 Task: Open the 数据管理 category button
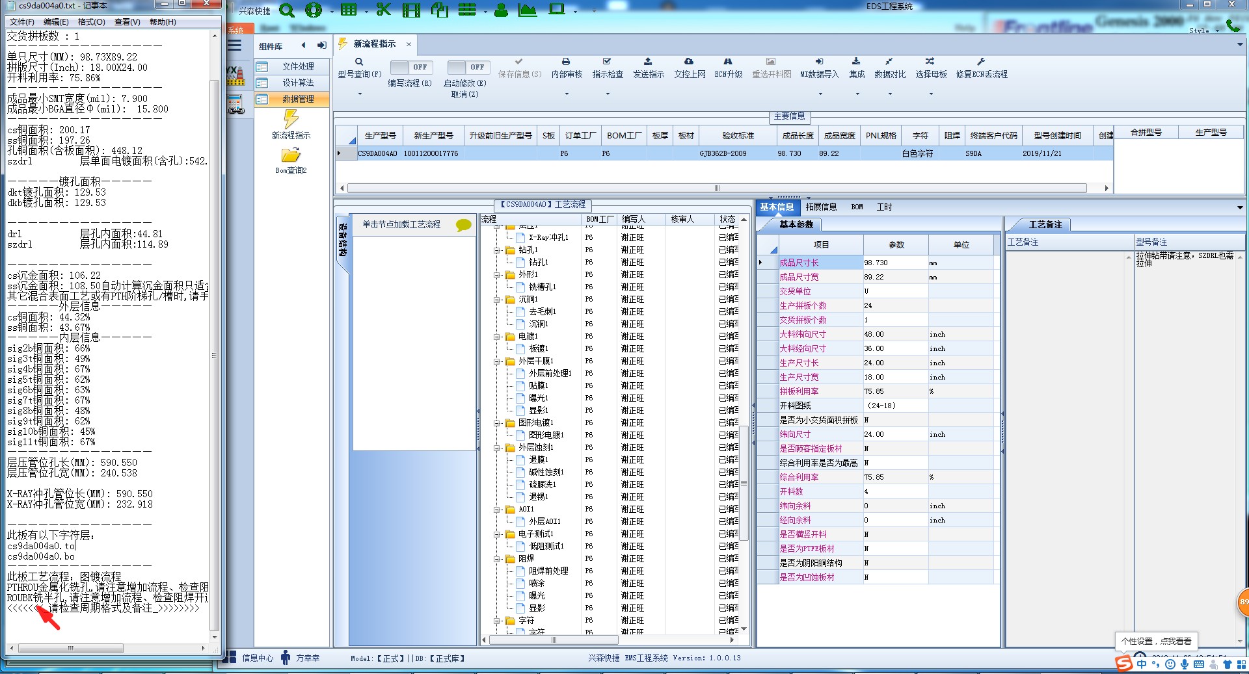point(291,99)
